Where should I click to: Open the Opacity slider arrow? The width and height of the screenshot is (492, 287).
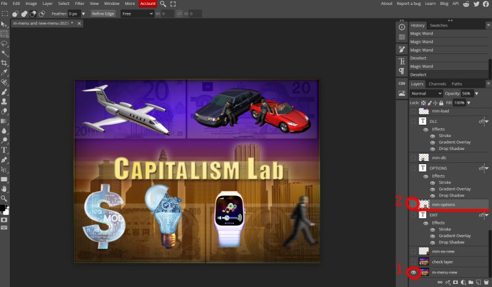(x=477, y=93)
